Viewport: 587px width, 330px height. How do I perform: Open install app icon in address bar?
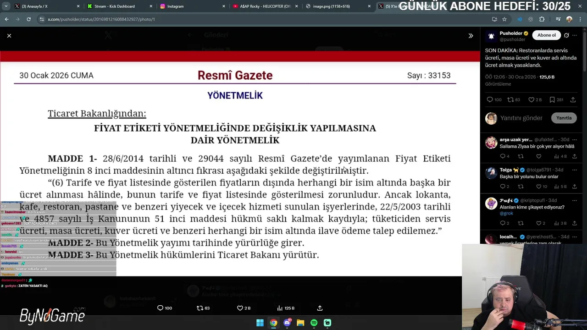tap(494, 19)
